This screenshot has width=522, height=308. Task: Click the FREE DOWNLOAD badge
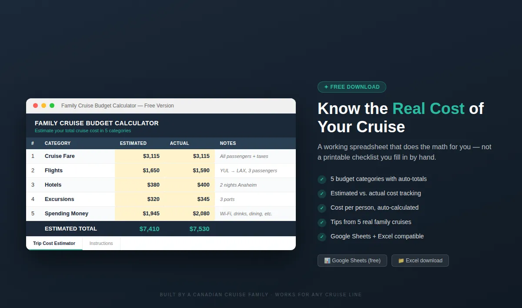352,87
